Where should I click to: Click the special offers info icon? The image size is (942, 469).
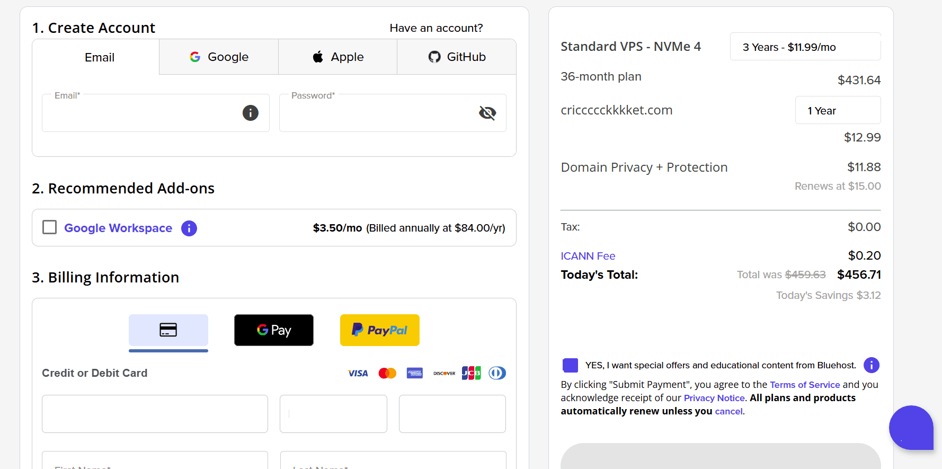coord(872,365)
